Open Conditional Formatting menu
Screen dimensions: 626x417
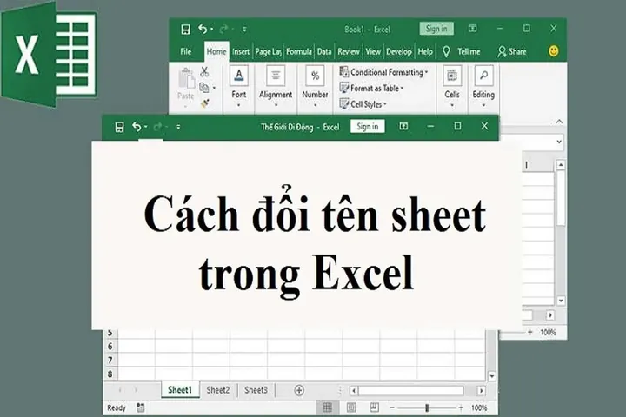coord(383,72)
